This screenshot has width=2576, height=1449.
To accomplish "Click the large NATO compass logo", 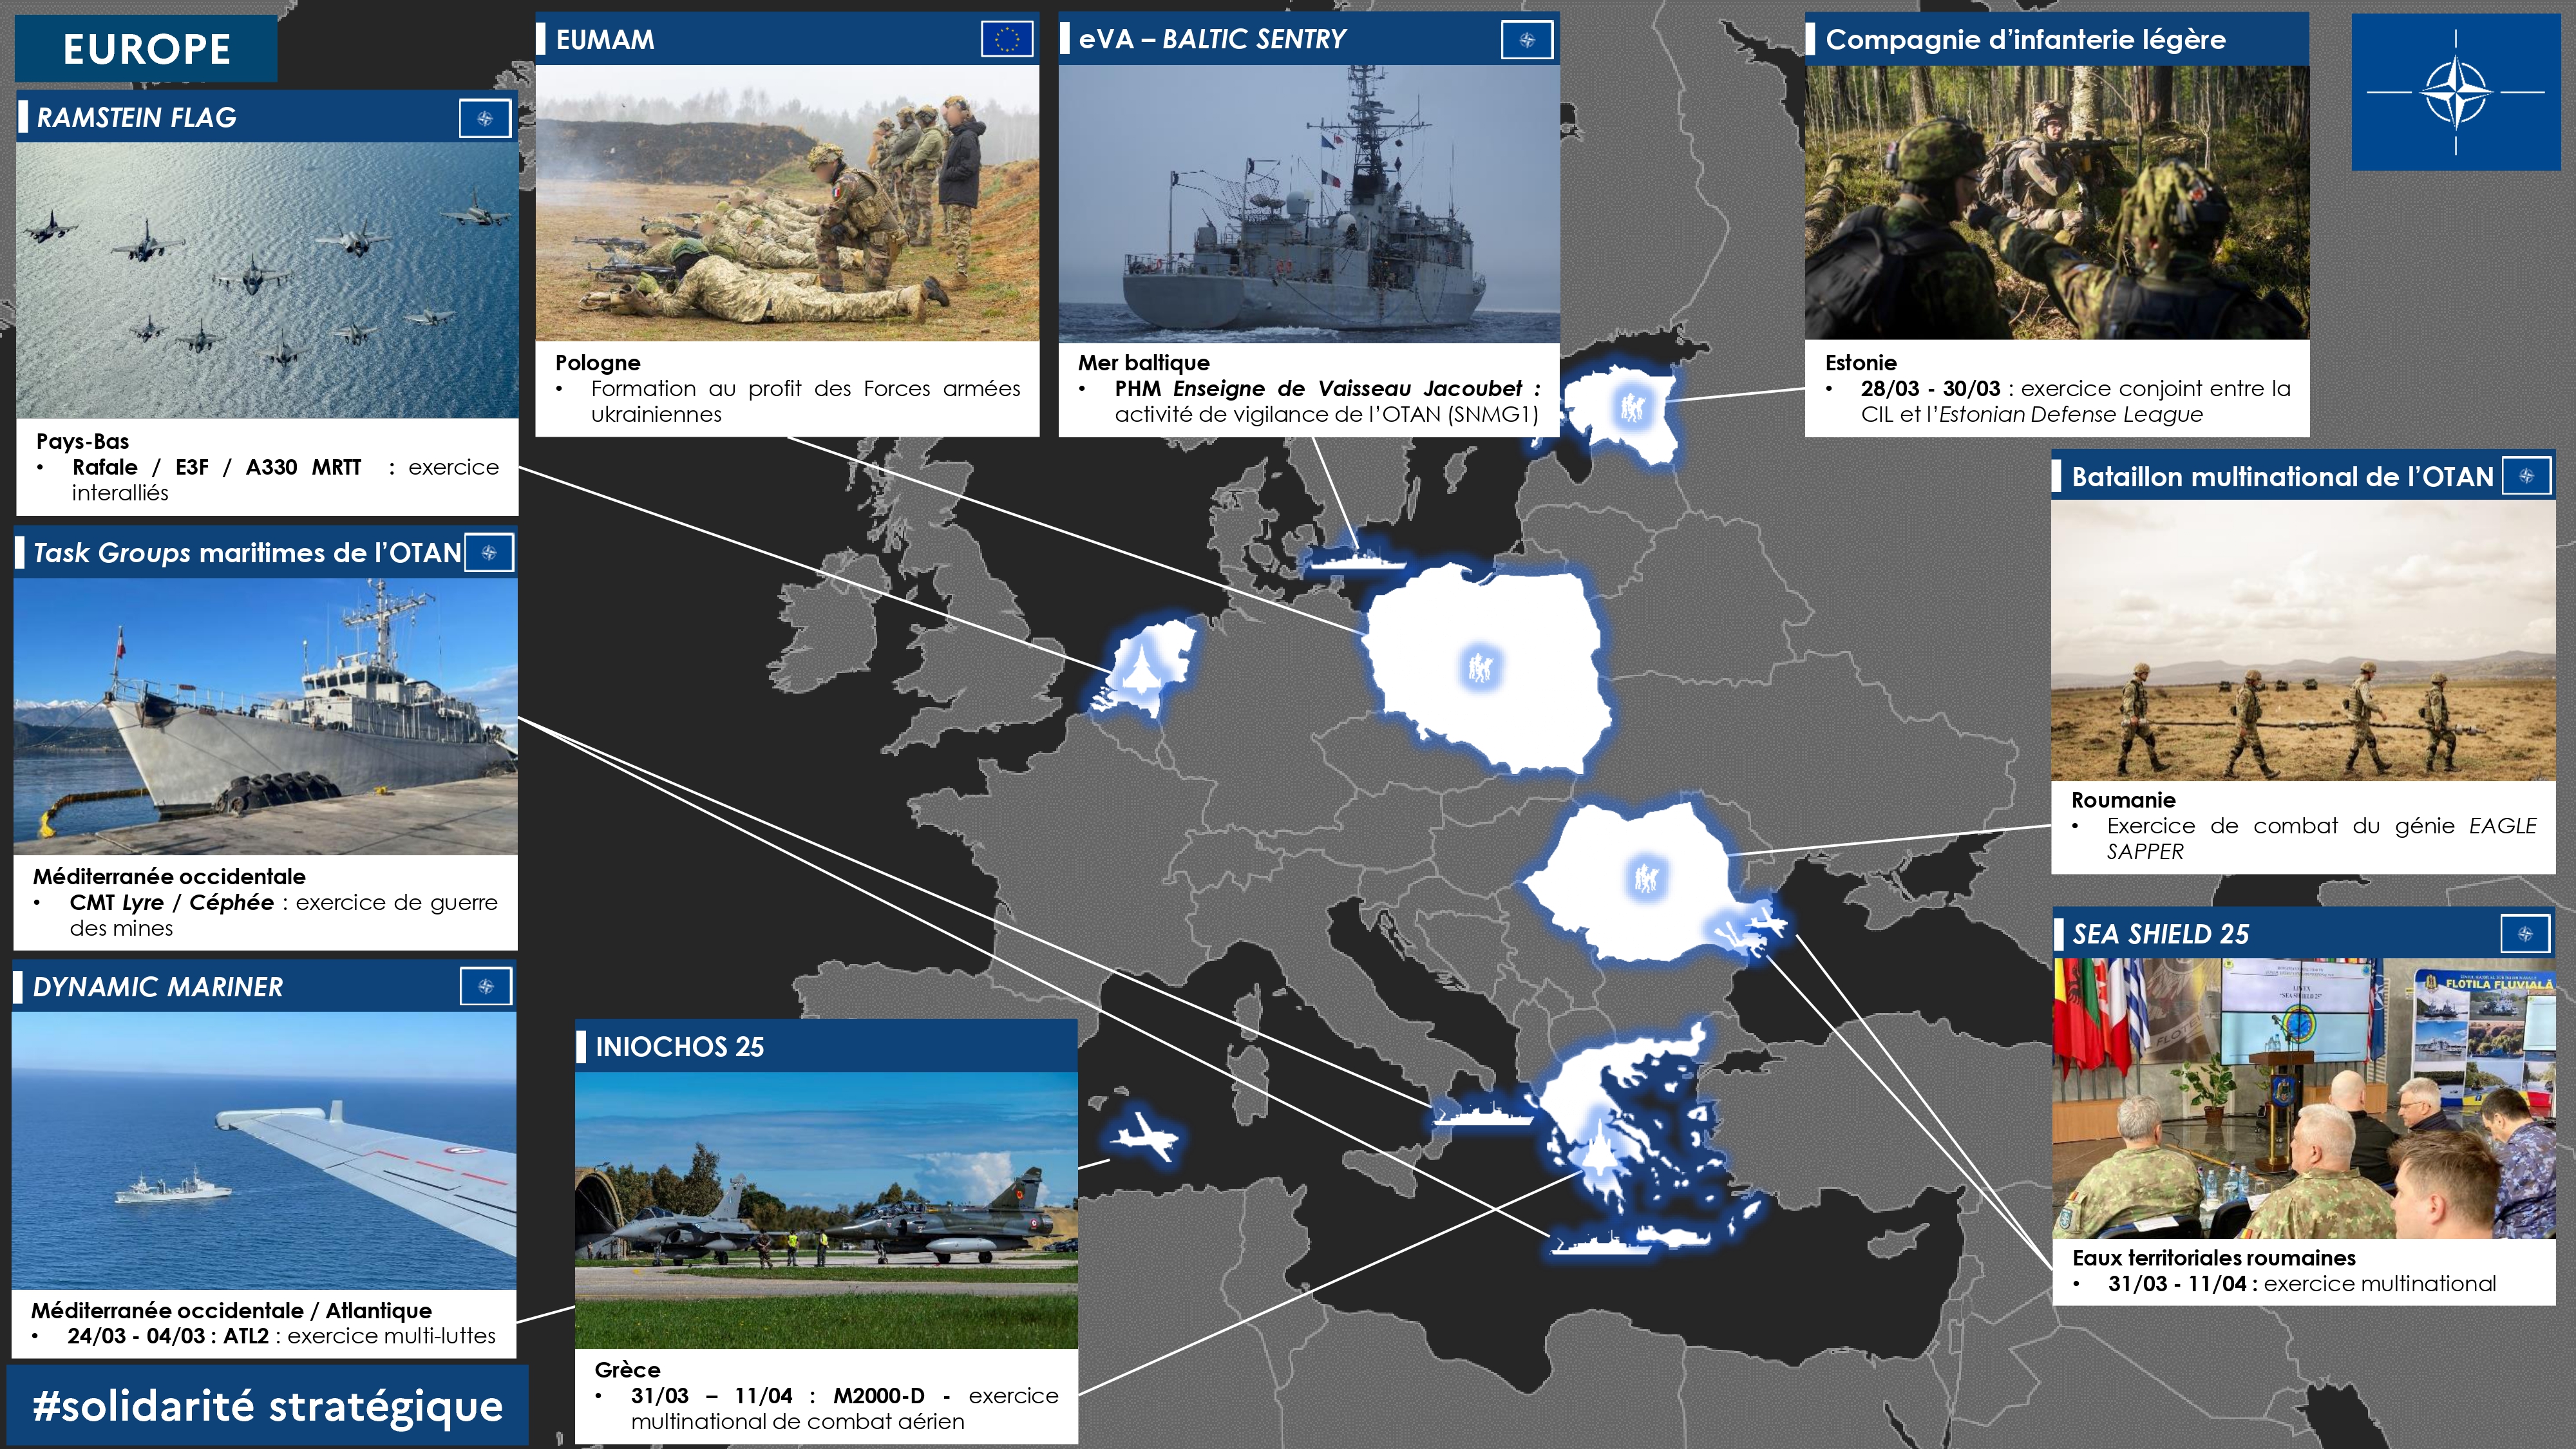I will click(x=2456, y=92).
